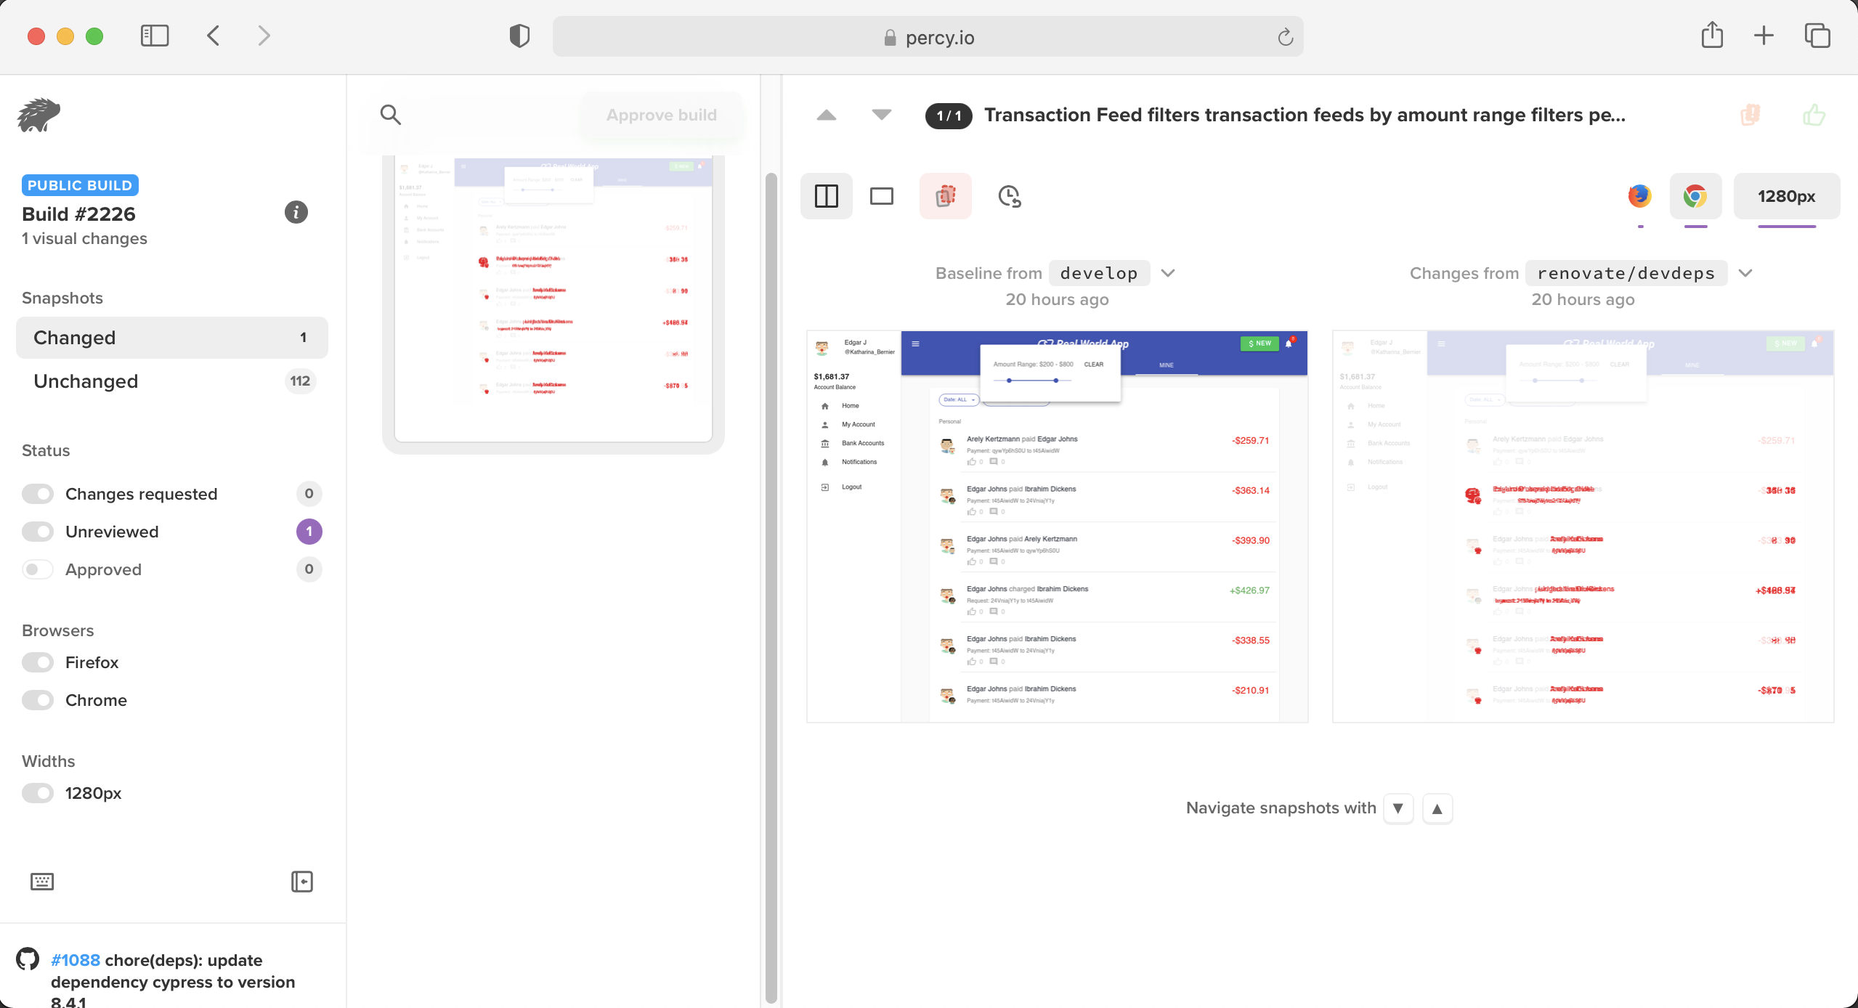
Task: Enable the Approved status filter
Action: (38, 569)
